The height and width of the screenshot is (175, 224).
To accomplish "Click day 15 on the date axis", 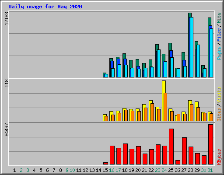I will (105, 170).
